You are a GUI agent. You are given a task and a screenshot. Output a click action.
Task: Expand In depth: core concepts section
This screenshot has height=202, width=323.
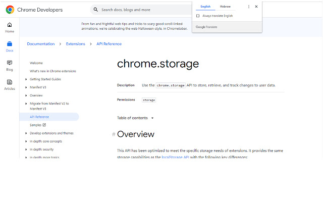[26, 141]
